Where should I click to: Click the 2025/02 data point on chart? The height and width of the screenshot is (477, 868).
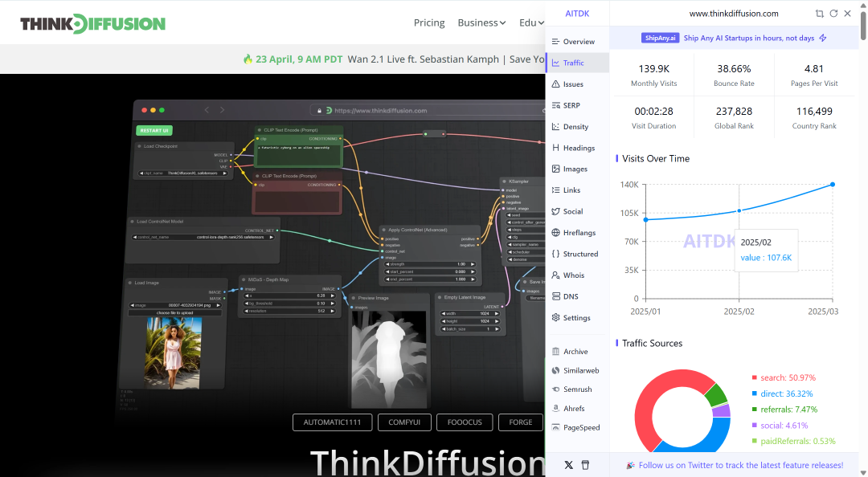point(739,211)
